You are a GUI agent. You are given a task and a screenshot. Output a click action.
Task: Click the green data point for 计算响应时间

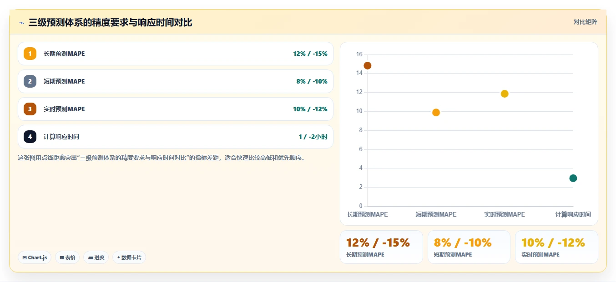[573, 178]
